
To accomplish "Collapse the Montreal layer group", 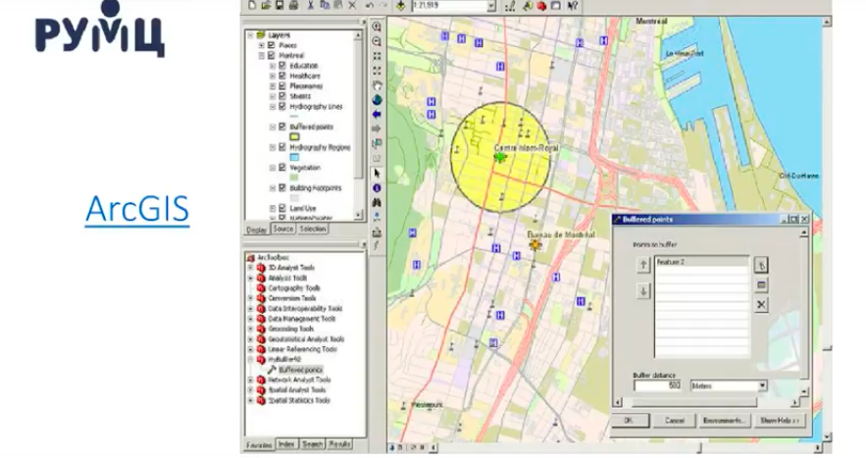I will click(261, 55).
